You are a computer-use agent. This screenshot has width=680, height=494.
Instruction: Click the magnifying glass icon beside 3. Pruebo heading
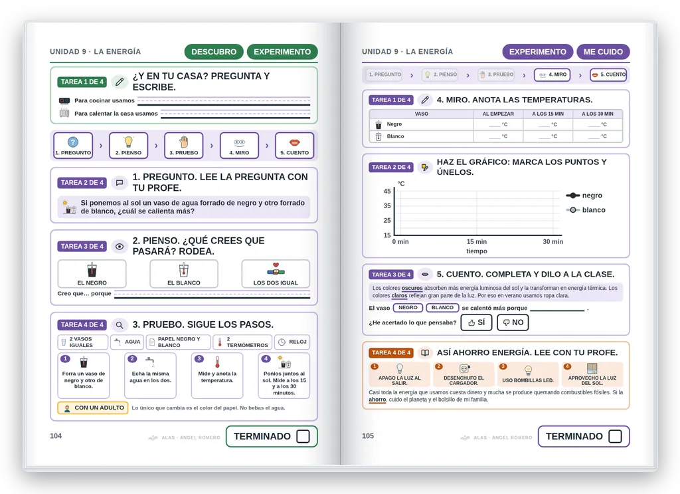(x=120, y=324)
